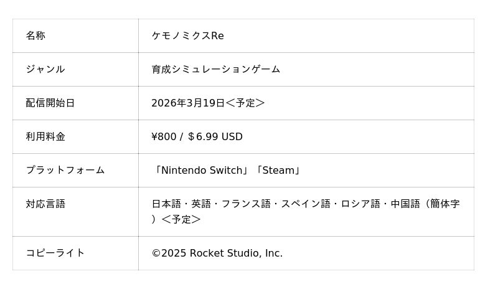Click the 育成シミュレーションゲーム genre text
This screenshot has height=289, width=498.
pyautogui.click(x=215, y=70)
